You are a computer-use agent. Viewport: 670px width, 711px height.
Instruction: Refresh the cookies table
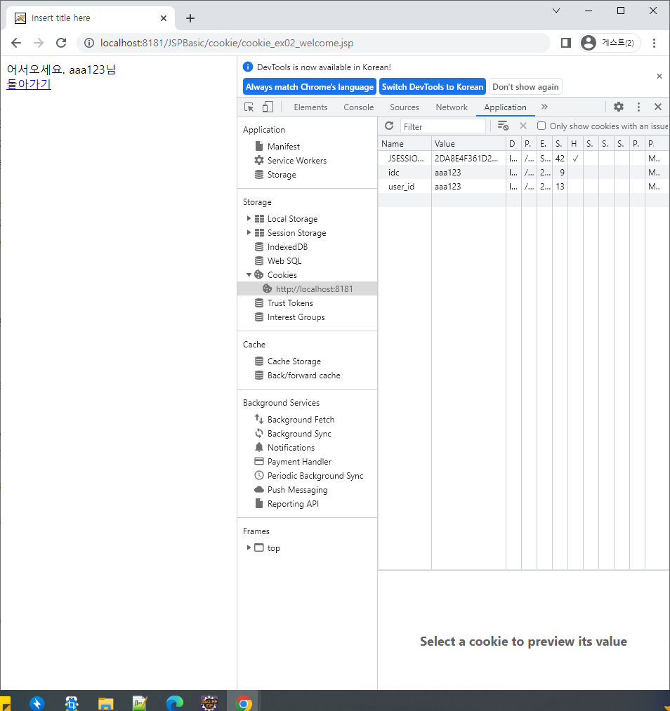[x=389, y=126]
